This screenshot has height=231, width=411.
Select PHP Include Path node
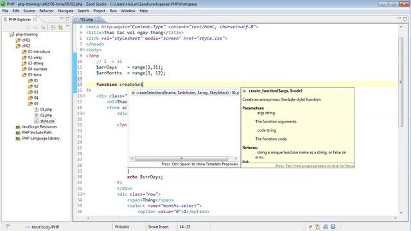pyautogui.click(x=37, y=133)
